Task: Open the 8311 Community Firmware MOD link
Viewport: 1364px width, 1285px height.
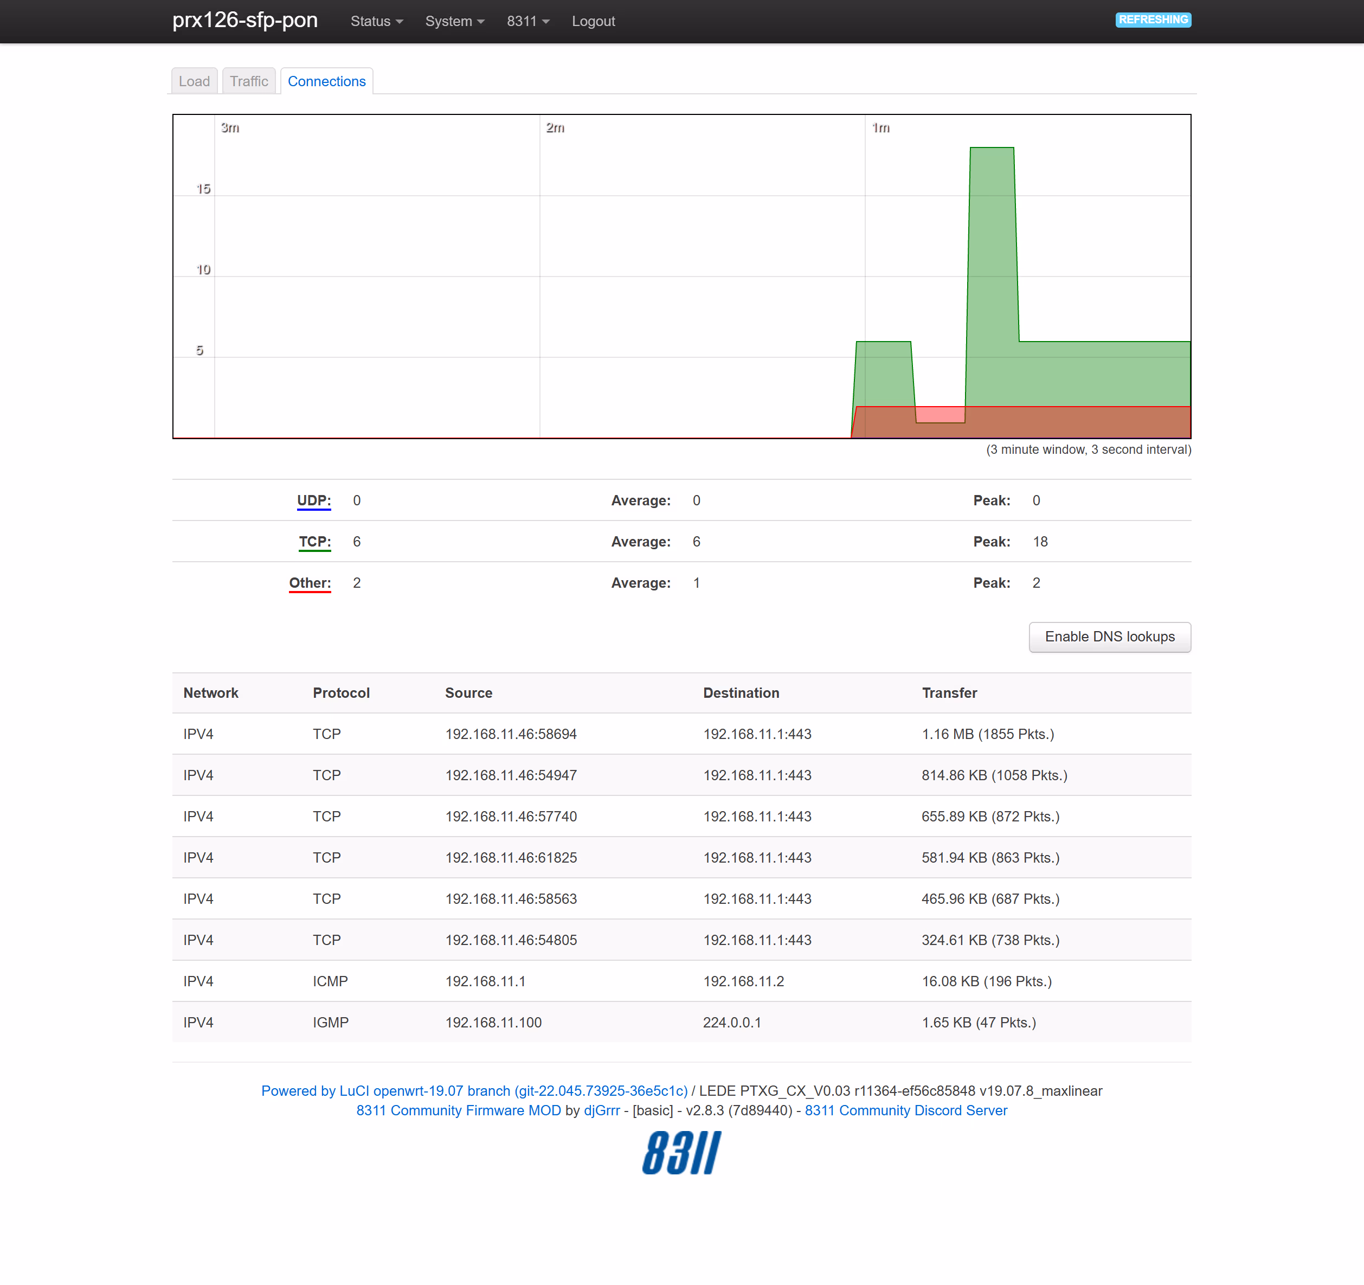Action: tap(458, 1110)
